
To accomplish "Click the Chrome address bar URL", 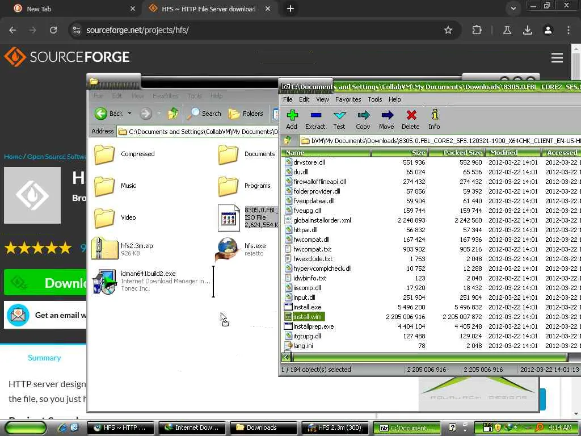I will pos(137,30).
